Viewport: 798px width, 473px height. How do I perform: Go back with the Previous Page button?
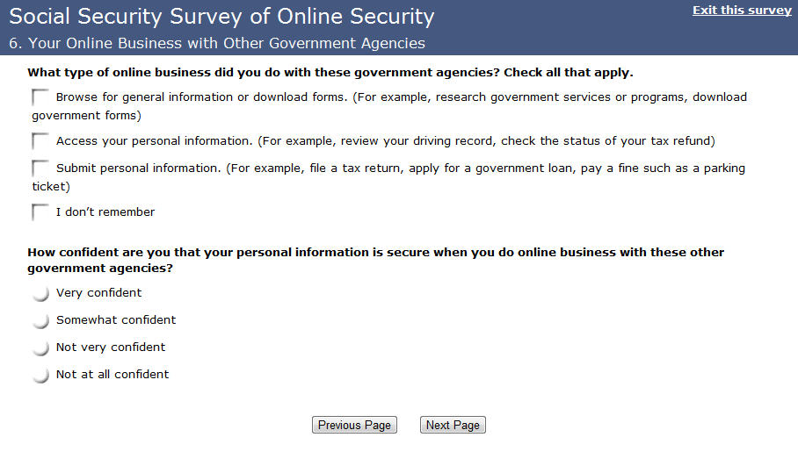[354, 426]
